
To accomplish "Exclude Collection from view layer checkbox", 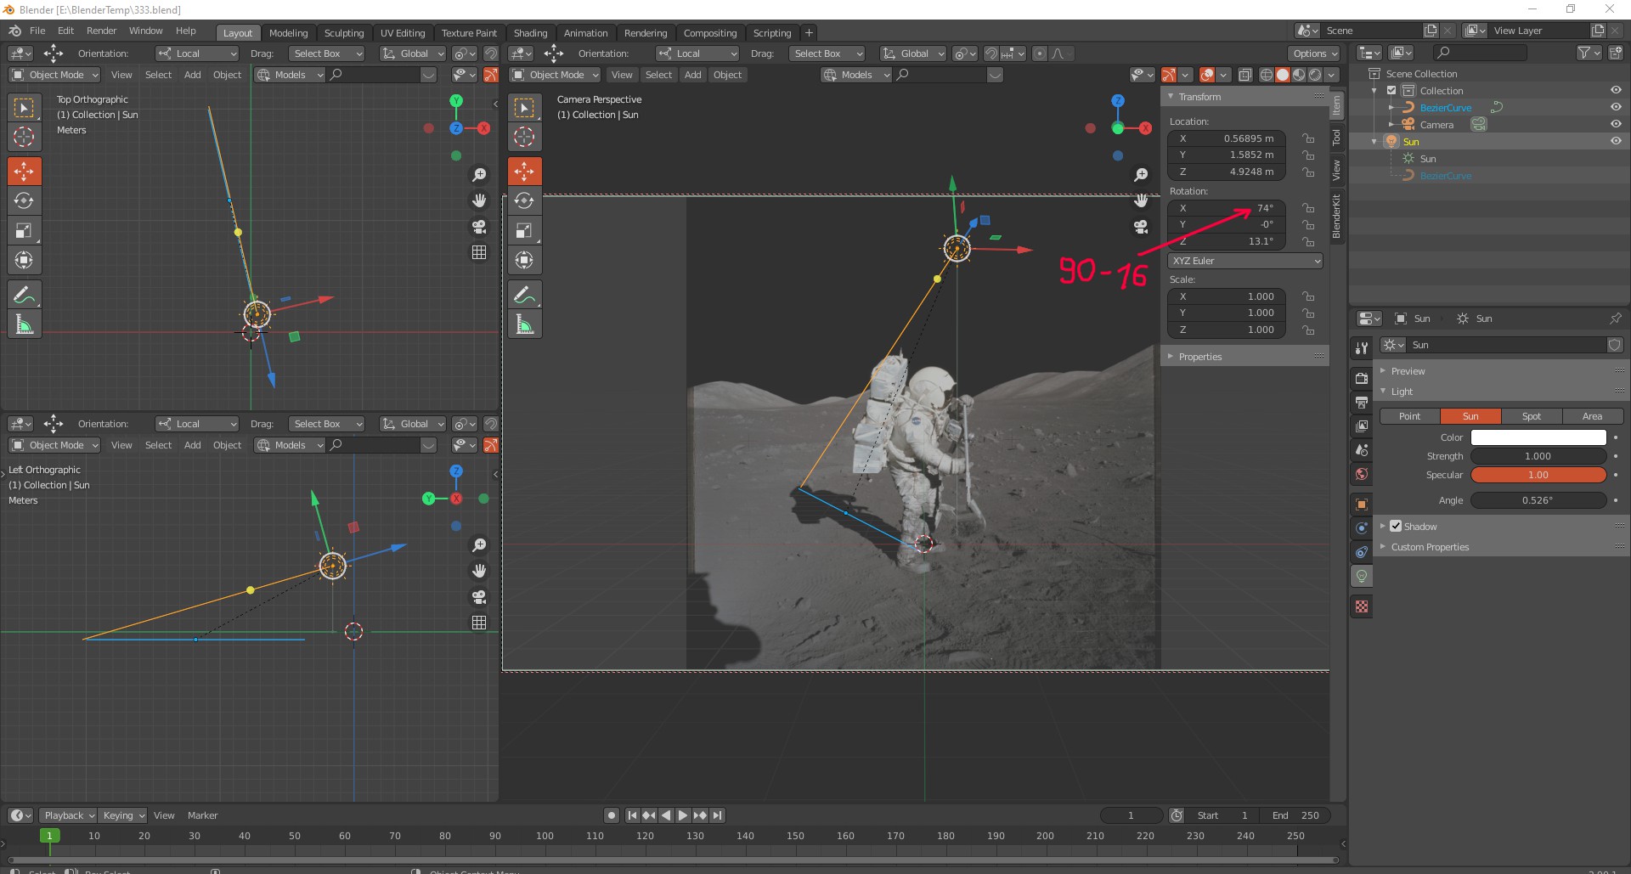I will (x=1391, y=90).
